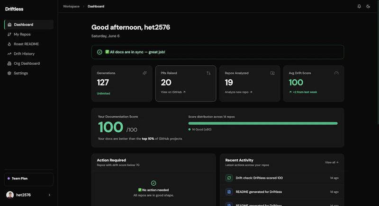Open Drift History in sidebar
Screen dimensions: 379x206
(x=29, y=54)
